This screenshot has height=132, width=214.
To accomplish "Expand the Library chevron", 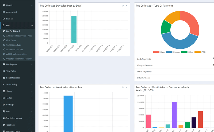I will tap(32, 91).
